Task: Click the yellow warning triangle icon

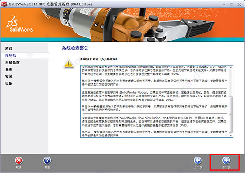Action: 69,63
